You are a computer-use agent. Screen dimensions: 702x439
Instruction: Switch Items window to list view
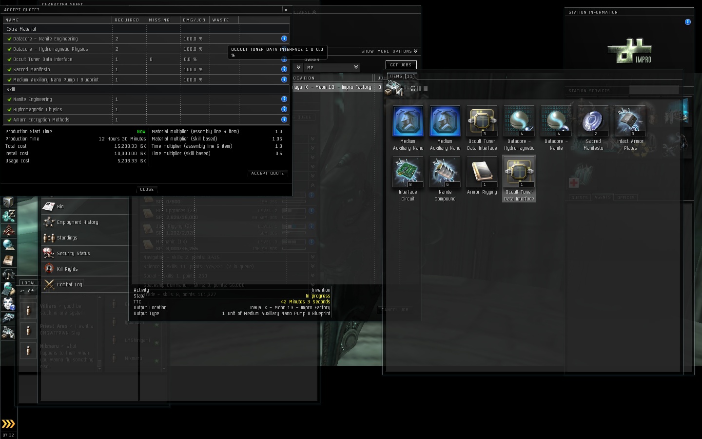tap(425, 88)
